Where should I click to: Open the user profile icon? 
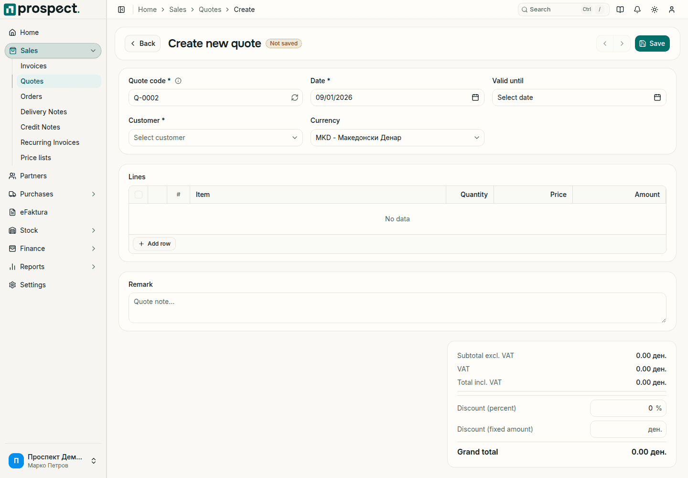(x=672, y=10)
